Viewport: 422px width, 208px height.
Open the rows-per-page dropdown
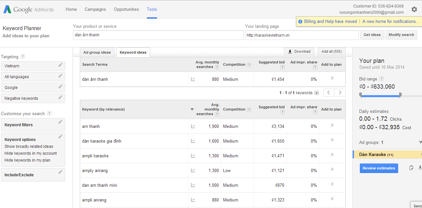317,93
